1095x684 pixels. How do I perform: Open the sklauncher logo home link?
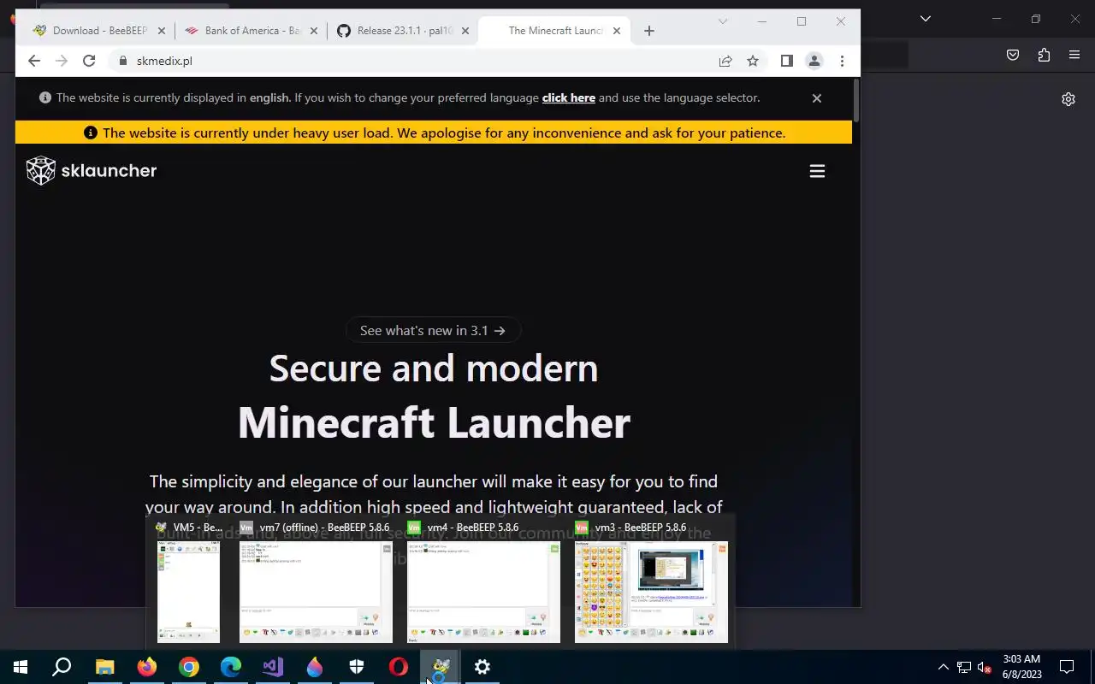tap(92, 171)
